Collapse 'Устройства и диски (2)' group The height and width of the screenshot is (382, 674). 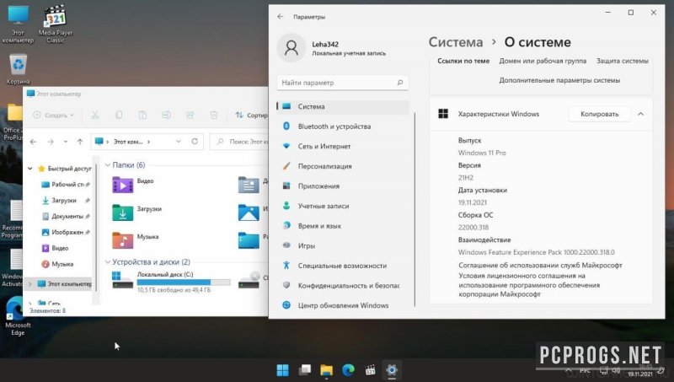click(108, 262)
